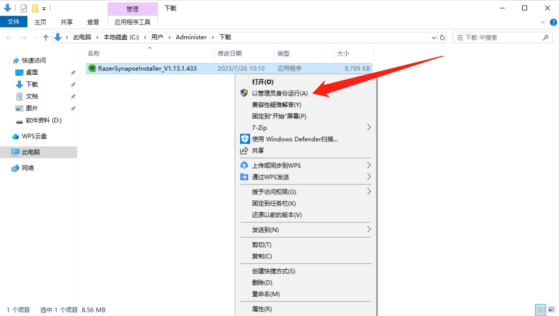Expand the ribbon with the chevron
This screenshot has width=560, height=316.
(543, 22)
